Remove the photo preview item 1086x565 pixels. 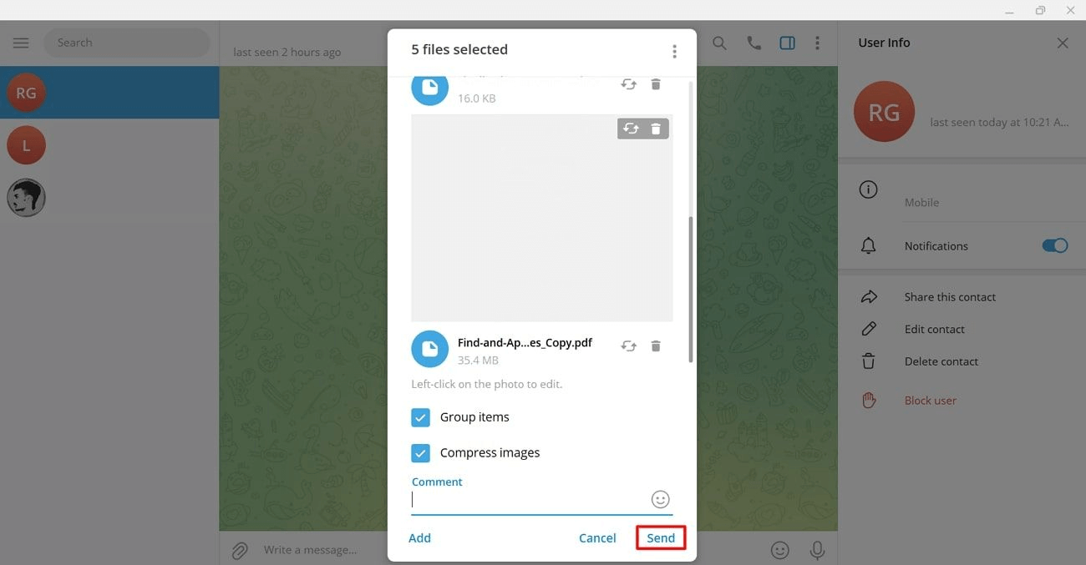point(657,129)
